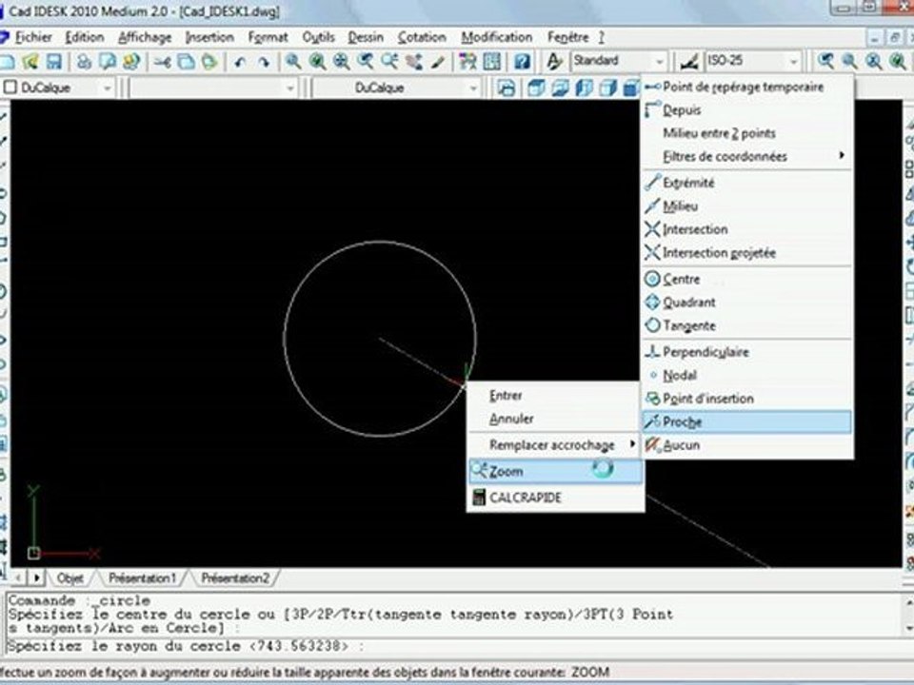Viewport: 914px width, 685px height.
Task: Open the Standard text style dropdown
Action: 619,61
